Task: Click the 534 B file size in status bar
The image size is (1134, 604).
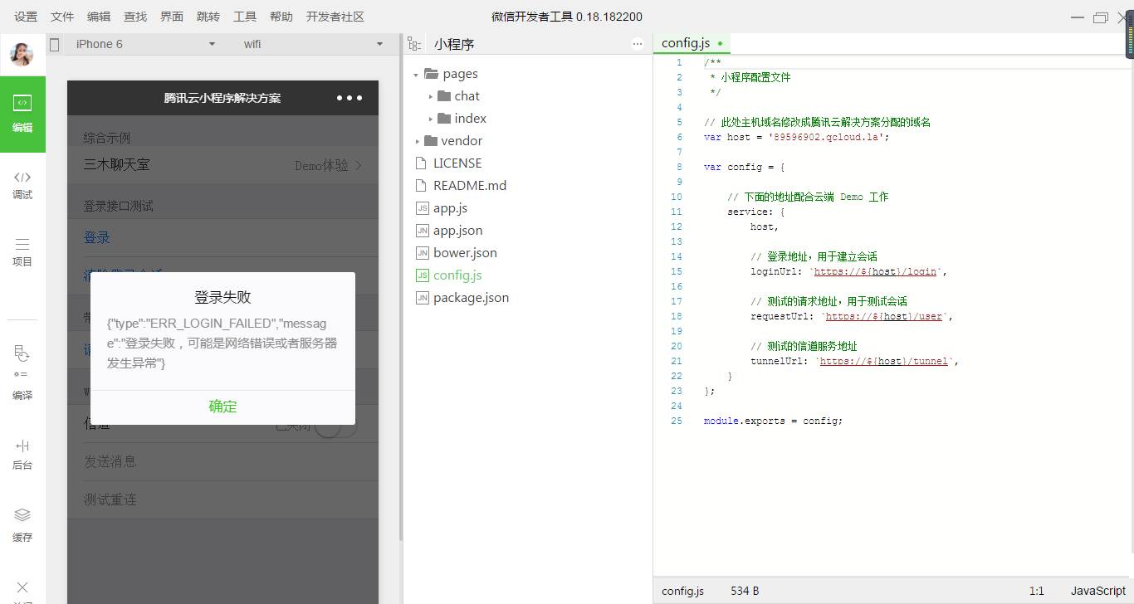Action: coord(745,591)
